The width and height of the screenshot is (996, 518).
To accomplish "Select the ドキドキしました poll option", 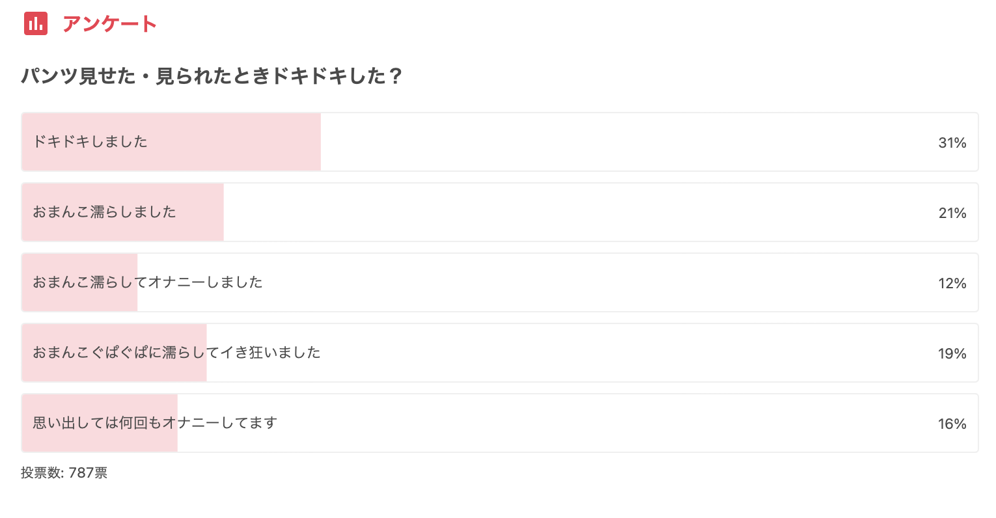I will 500,142.
